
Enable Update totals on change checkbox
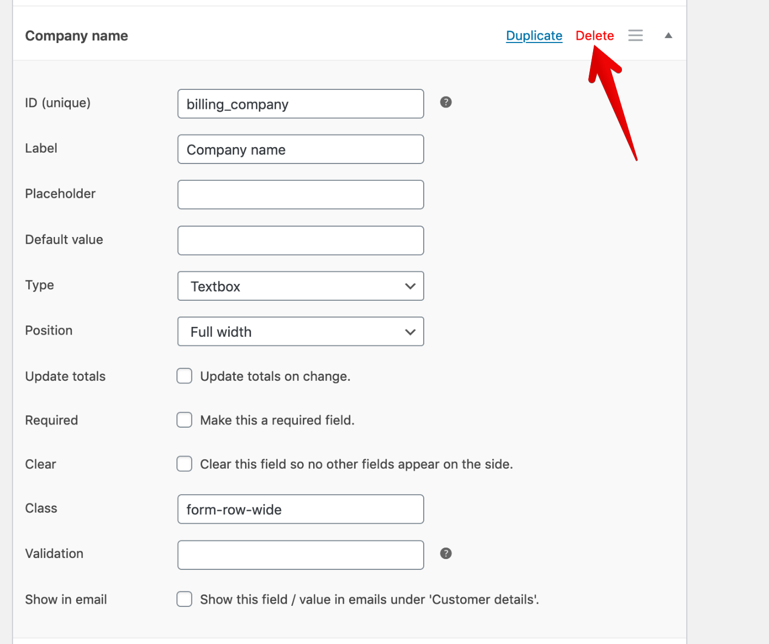pyautogui.click(x=185, y=376)
